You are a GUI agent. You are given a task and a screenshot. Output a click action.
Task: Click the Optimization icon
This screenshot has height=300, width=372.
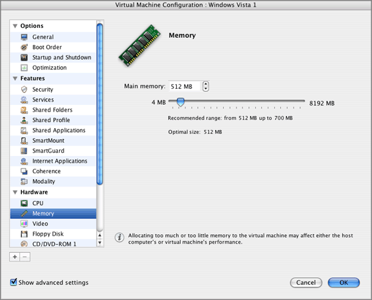24,68
